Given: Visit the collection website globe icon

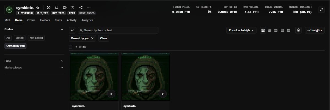Looking at the screenshot, I should coord(65,8).
